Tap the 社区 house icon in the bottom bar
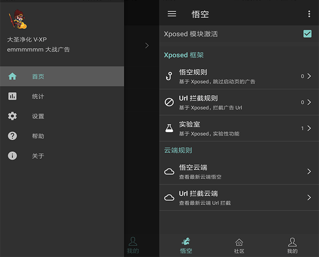Screen dimensions: 319x257 tap(239, 242)
